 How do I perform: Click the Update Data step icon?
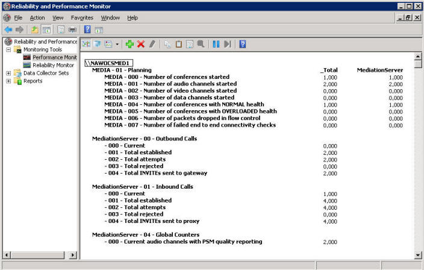coord(228,44)
